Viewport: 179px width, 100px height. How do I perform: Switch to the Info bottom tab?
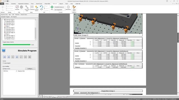point(51,97)
